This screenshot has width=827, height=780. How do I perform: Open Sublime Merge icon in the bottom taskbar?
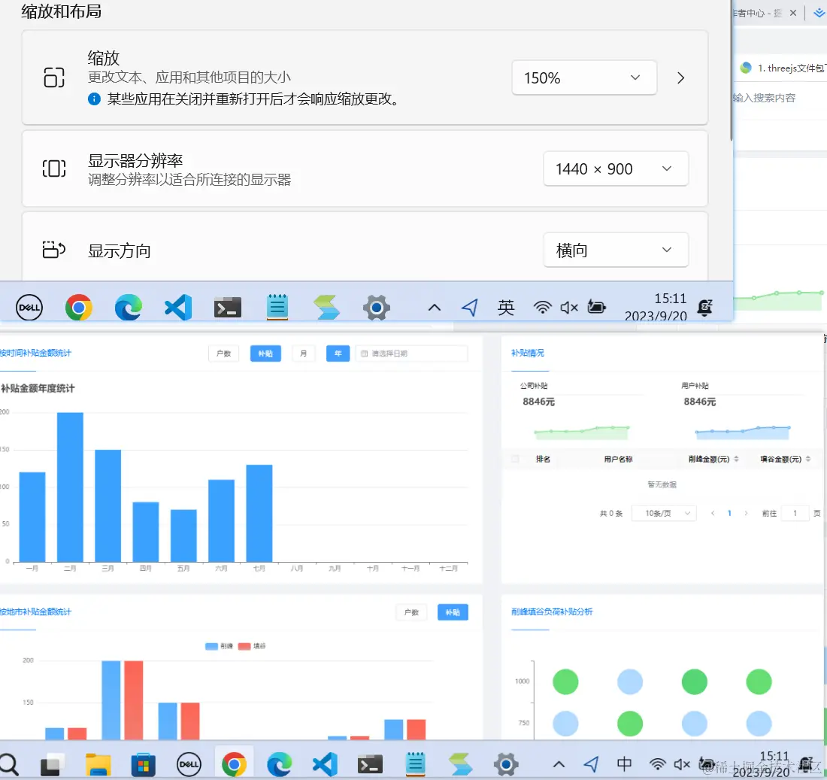460,763
